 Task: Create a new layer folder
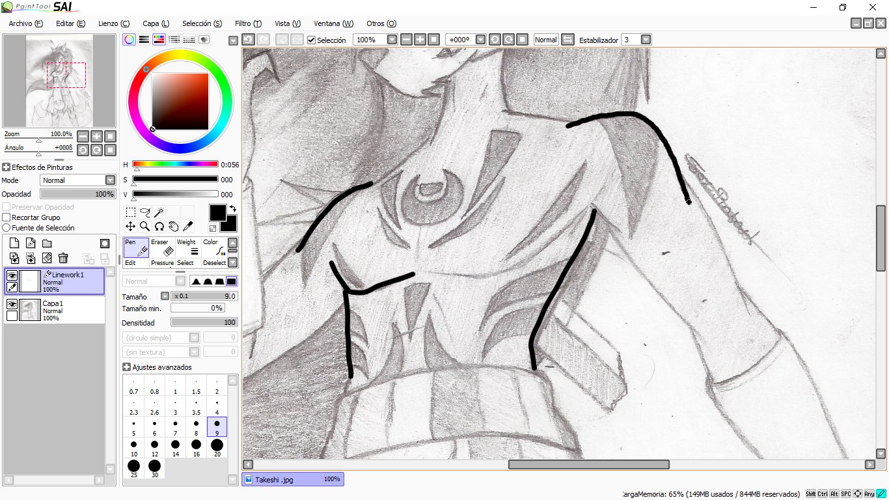click(x=47, y=243)
